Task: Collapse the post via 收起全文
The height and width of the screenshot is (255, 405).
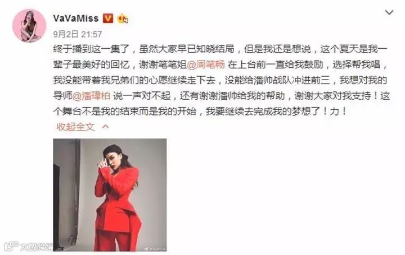Action: 75,127
